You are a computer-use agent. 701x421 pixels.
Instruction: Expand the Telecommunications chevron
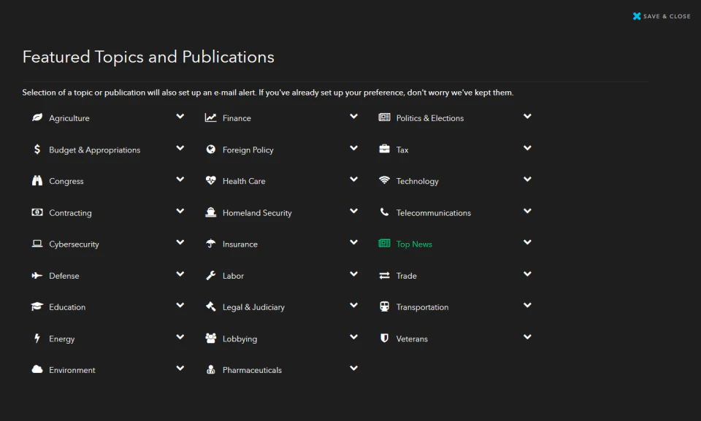(x=527, y=211)
